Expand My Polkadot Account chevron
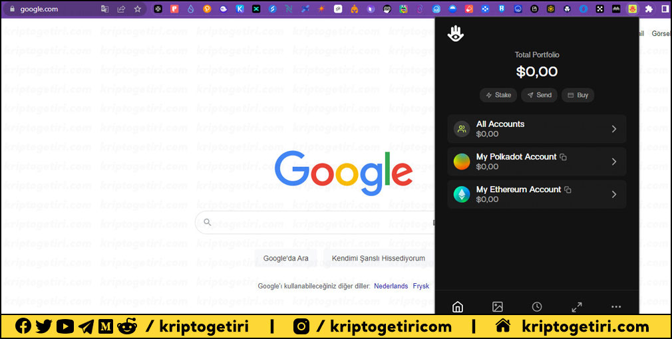 614,162
